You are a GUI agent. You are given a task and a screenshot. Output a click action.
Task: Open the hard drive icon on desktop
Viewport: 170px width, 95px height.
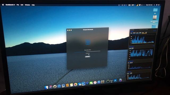click(155, 18)
